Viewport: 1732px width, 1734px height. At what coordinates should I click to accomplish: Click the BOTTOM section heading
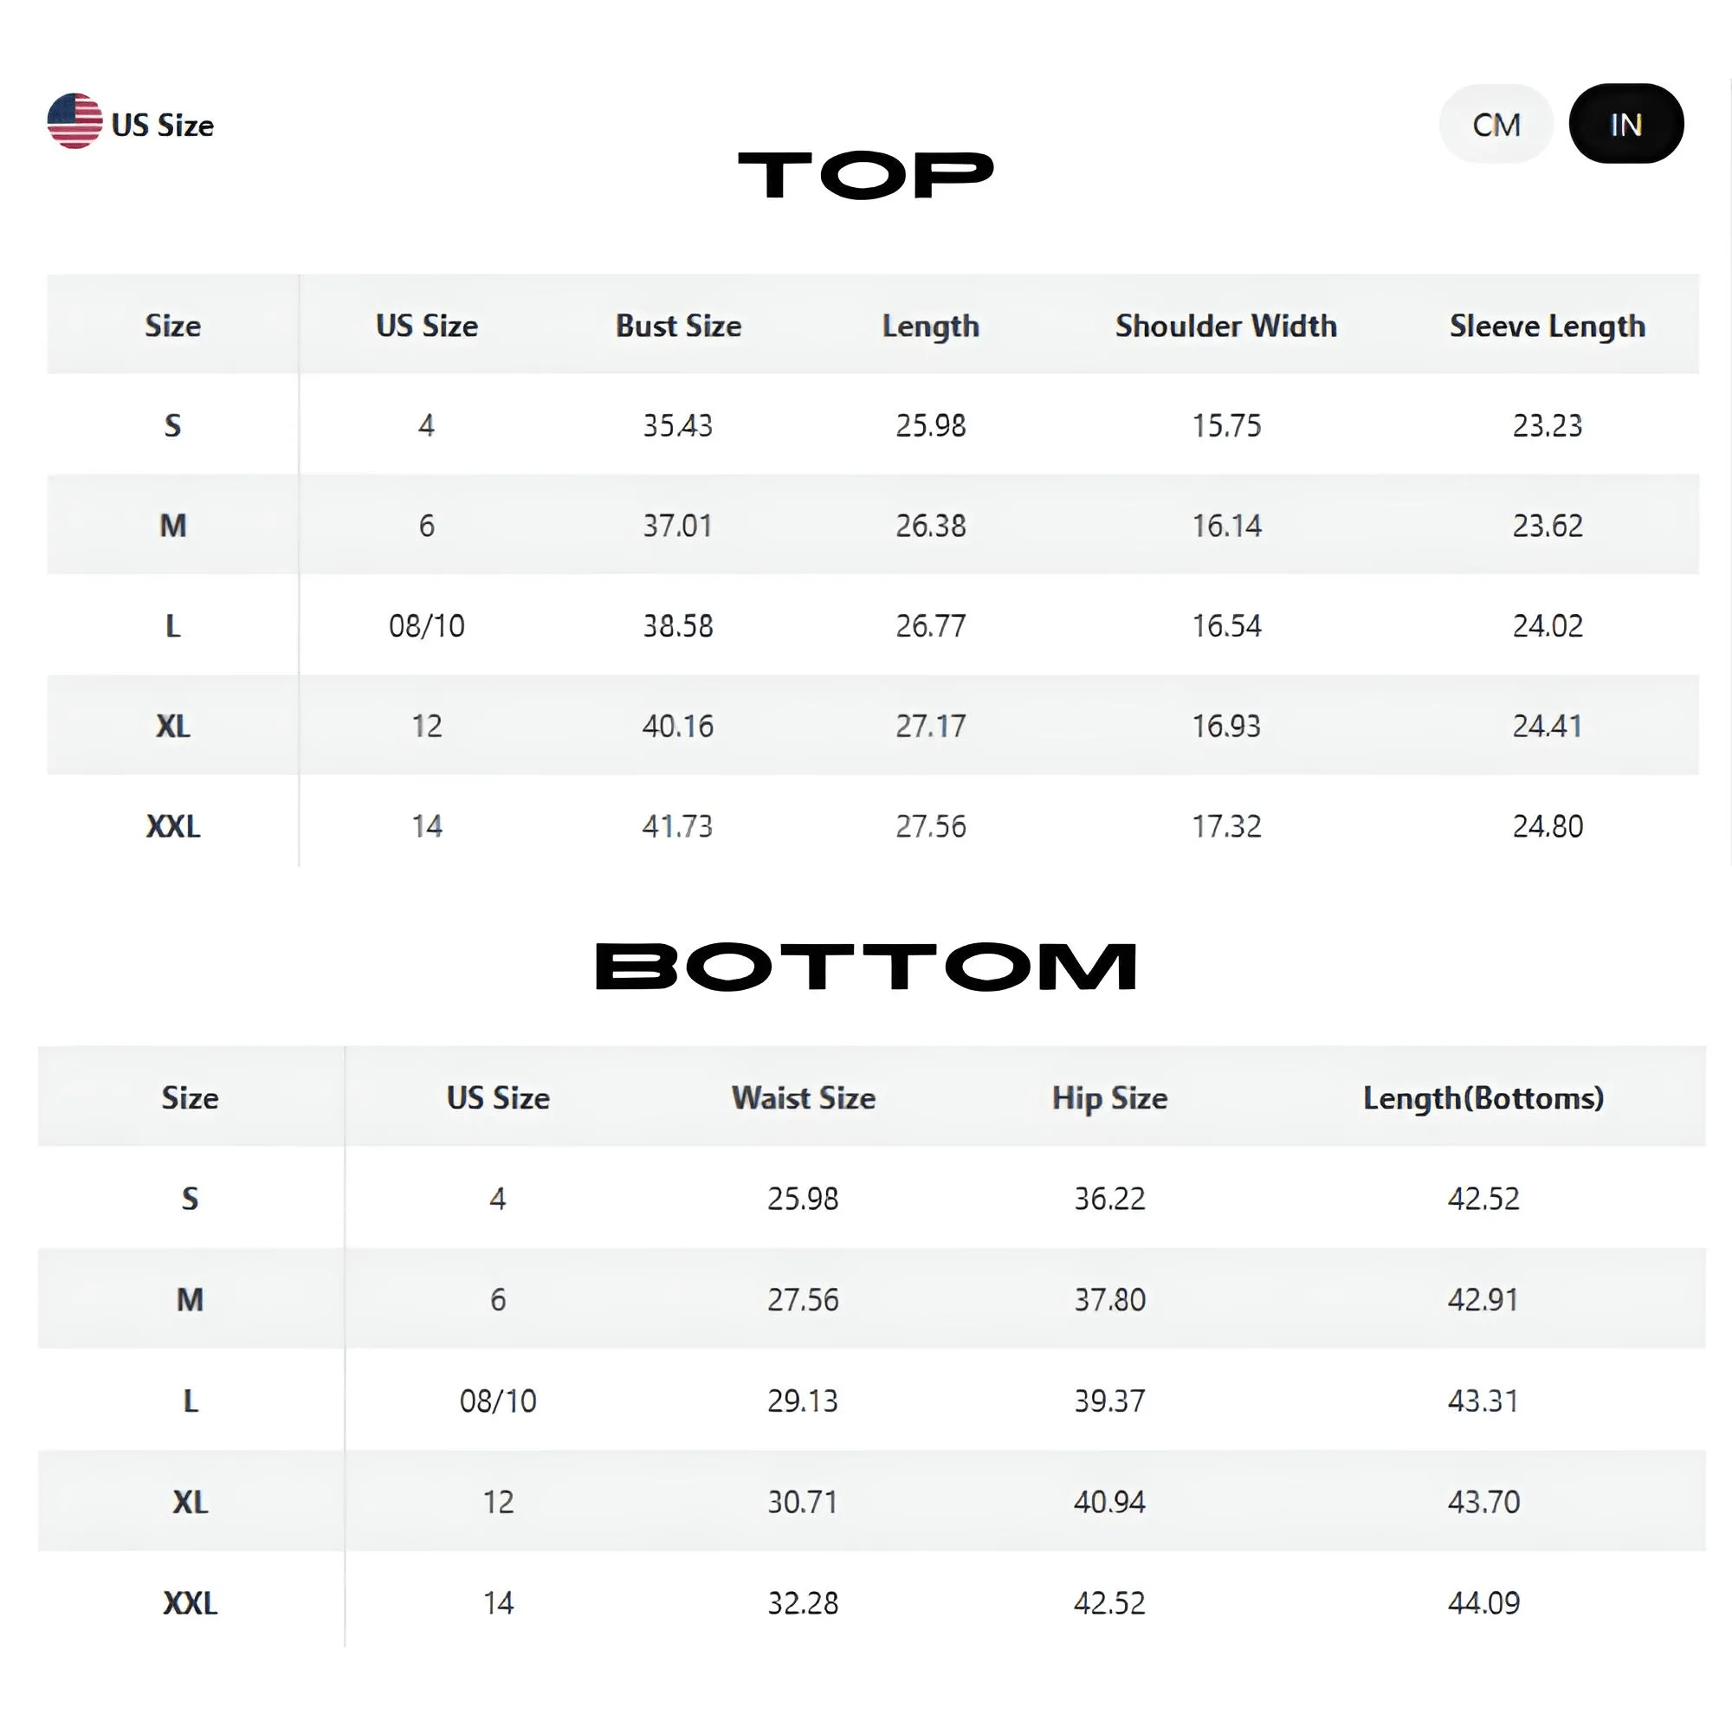coord(865,967)
